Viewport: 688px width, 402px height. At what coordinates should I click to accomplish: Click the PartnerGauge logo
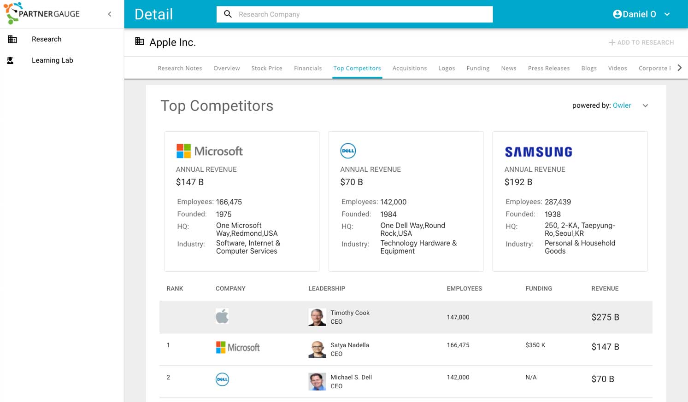tap(41, 14)
